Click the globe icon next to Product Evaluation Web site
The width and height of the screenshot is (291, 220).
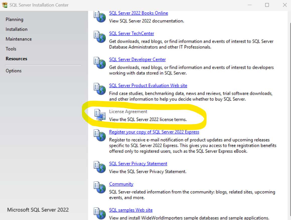(x=100, y=89)
